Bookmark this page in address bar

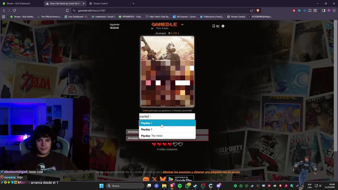pyautogui.click(x=67, y=11)
